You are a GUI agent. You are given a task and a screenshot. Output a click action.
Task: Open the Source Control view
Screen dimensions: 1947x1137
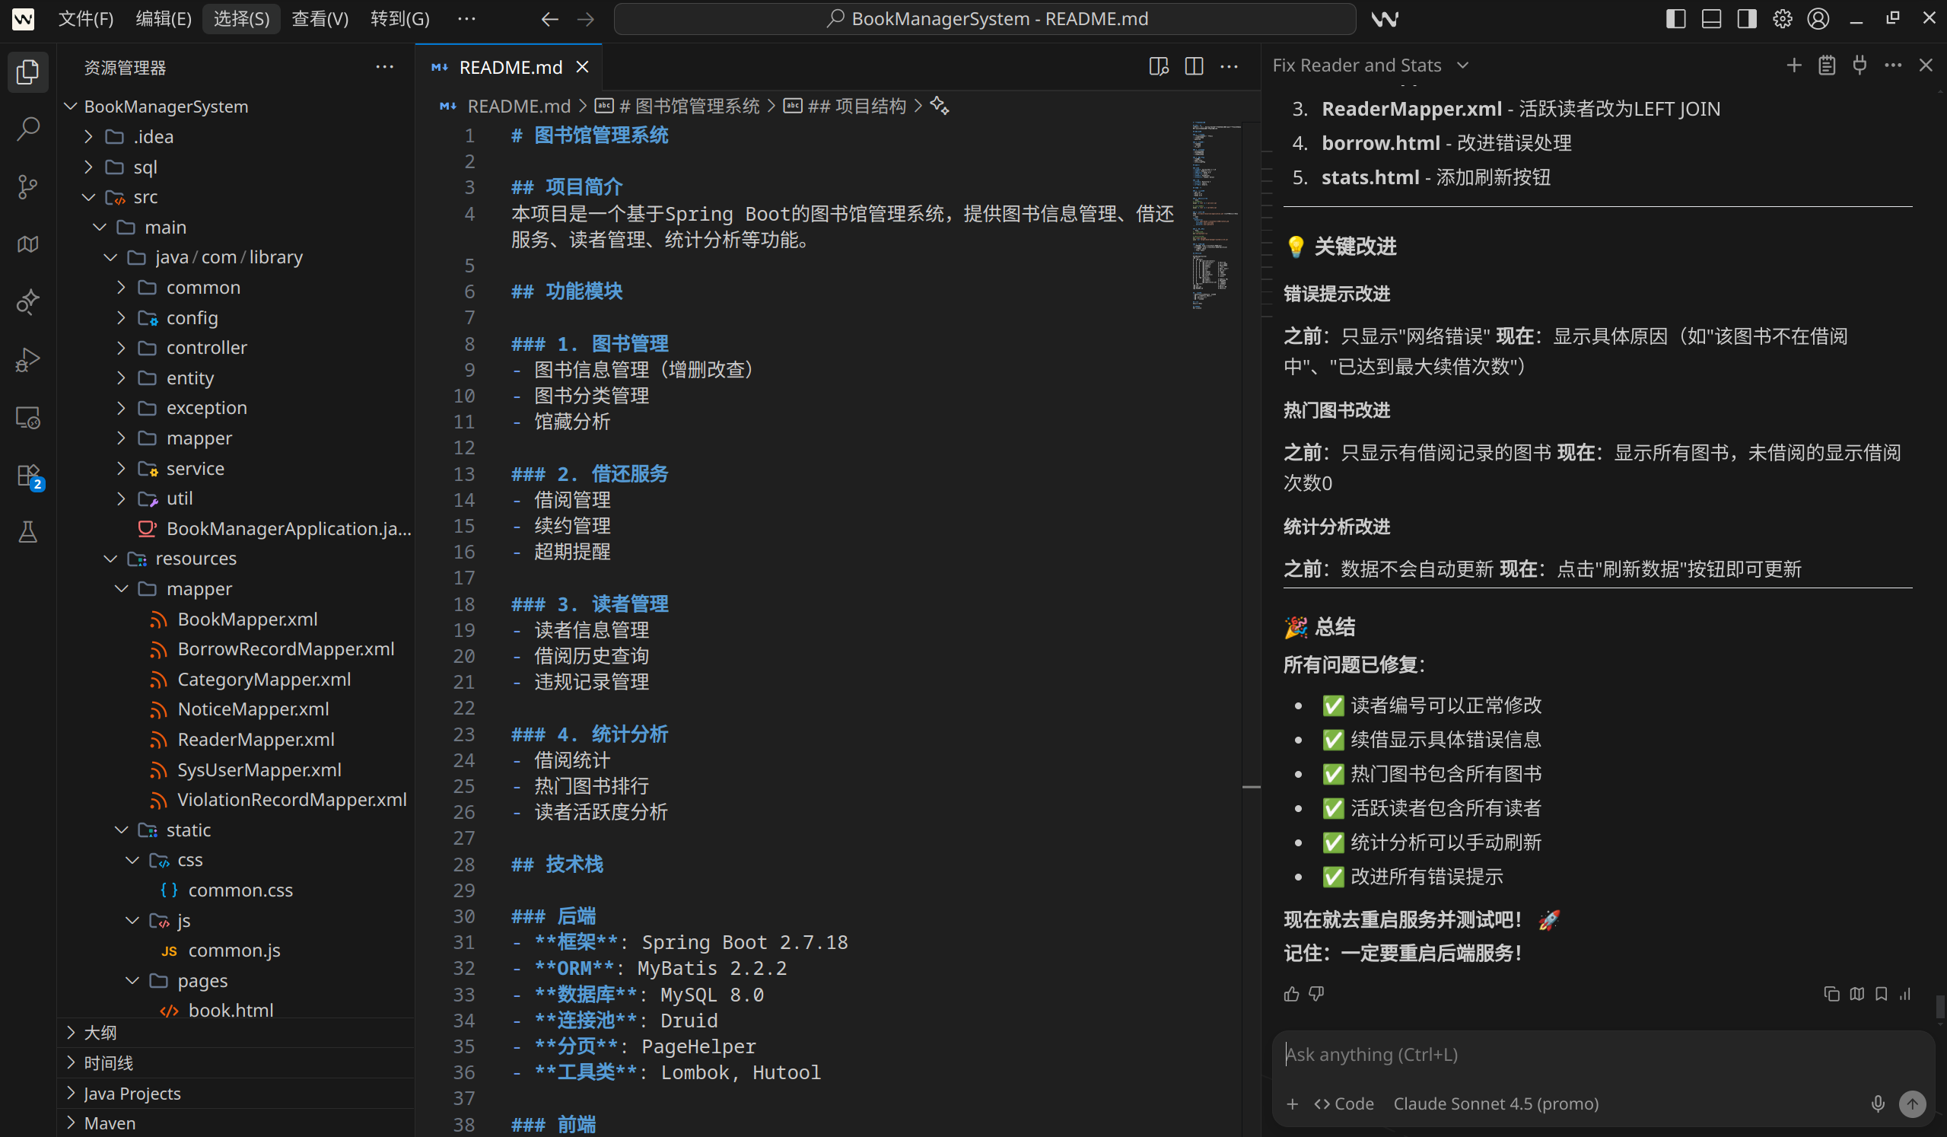(28, 186)
